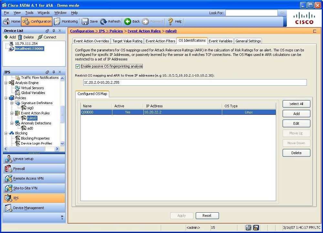Collapse the Policies tree node
This screenshot has height=233, width=323.
point(6,98)
